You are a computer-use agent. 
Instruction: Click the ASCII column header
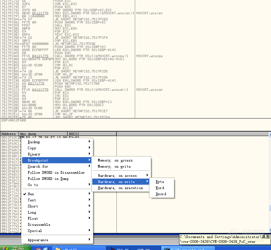(x=92, y=134)
